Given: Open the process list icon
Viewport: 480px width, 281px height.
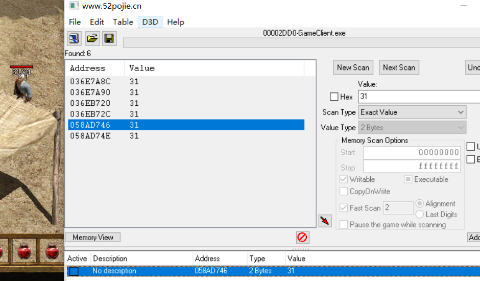Looking at the screenshot, I should 74,39.
